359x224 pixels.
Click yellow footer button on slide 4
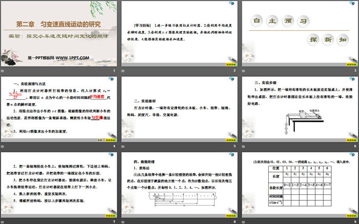(110, 140)
